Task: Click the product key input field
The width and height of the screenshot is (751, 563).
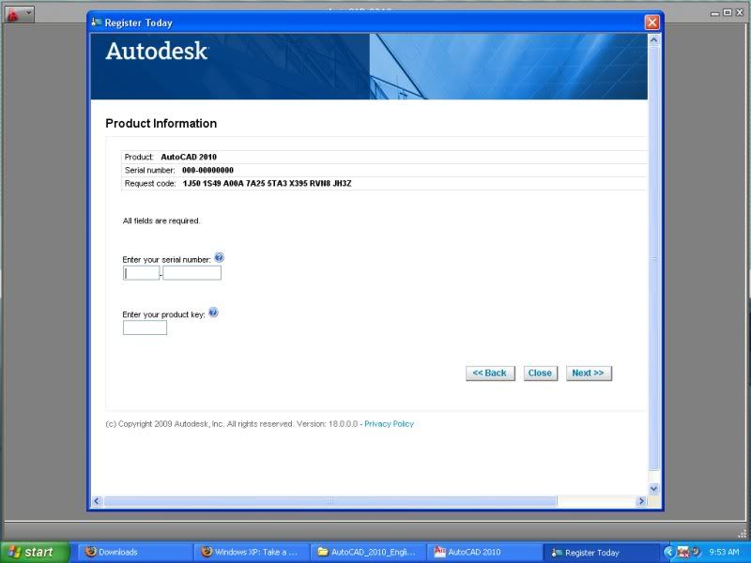Action: tap(145, 327)
